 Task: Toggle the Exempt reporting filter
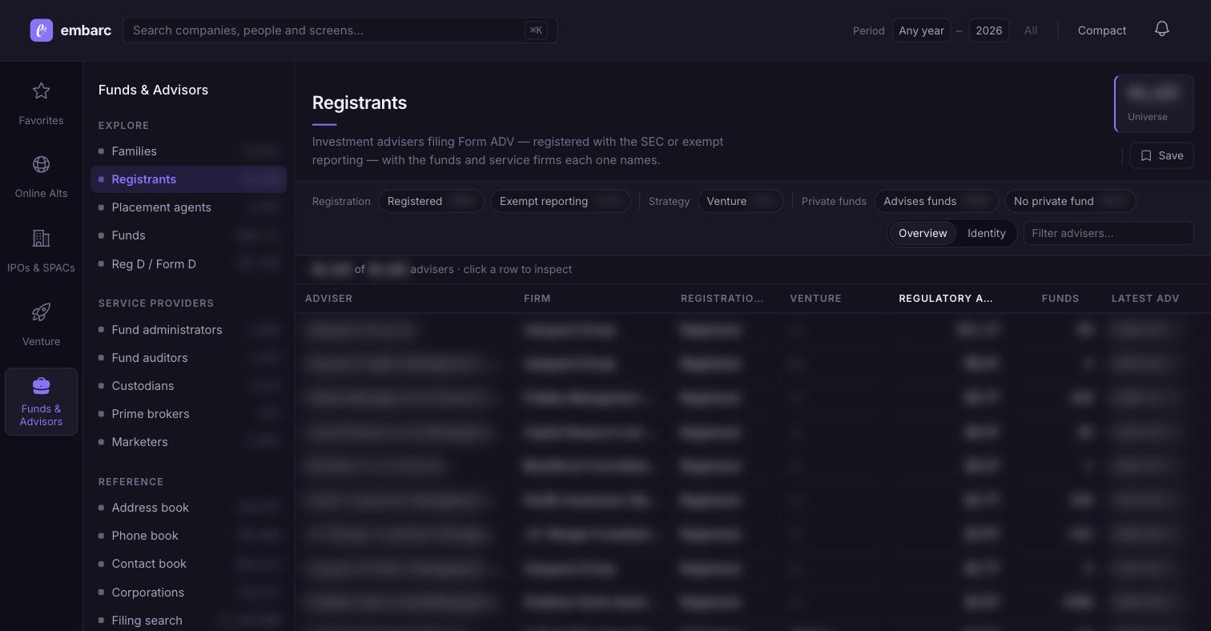[560, 201]
